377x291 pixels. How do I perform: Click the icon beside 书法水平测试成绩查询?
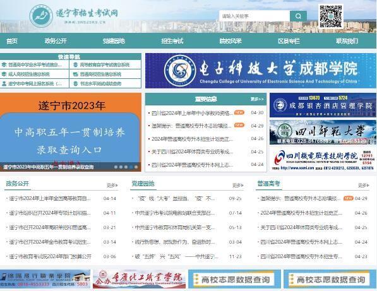tap(76, 83)
